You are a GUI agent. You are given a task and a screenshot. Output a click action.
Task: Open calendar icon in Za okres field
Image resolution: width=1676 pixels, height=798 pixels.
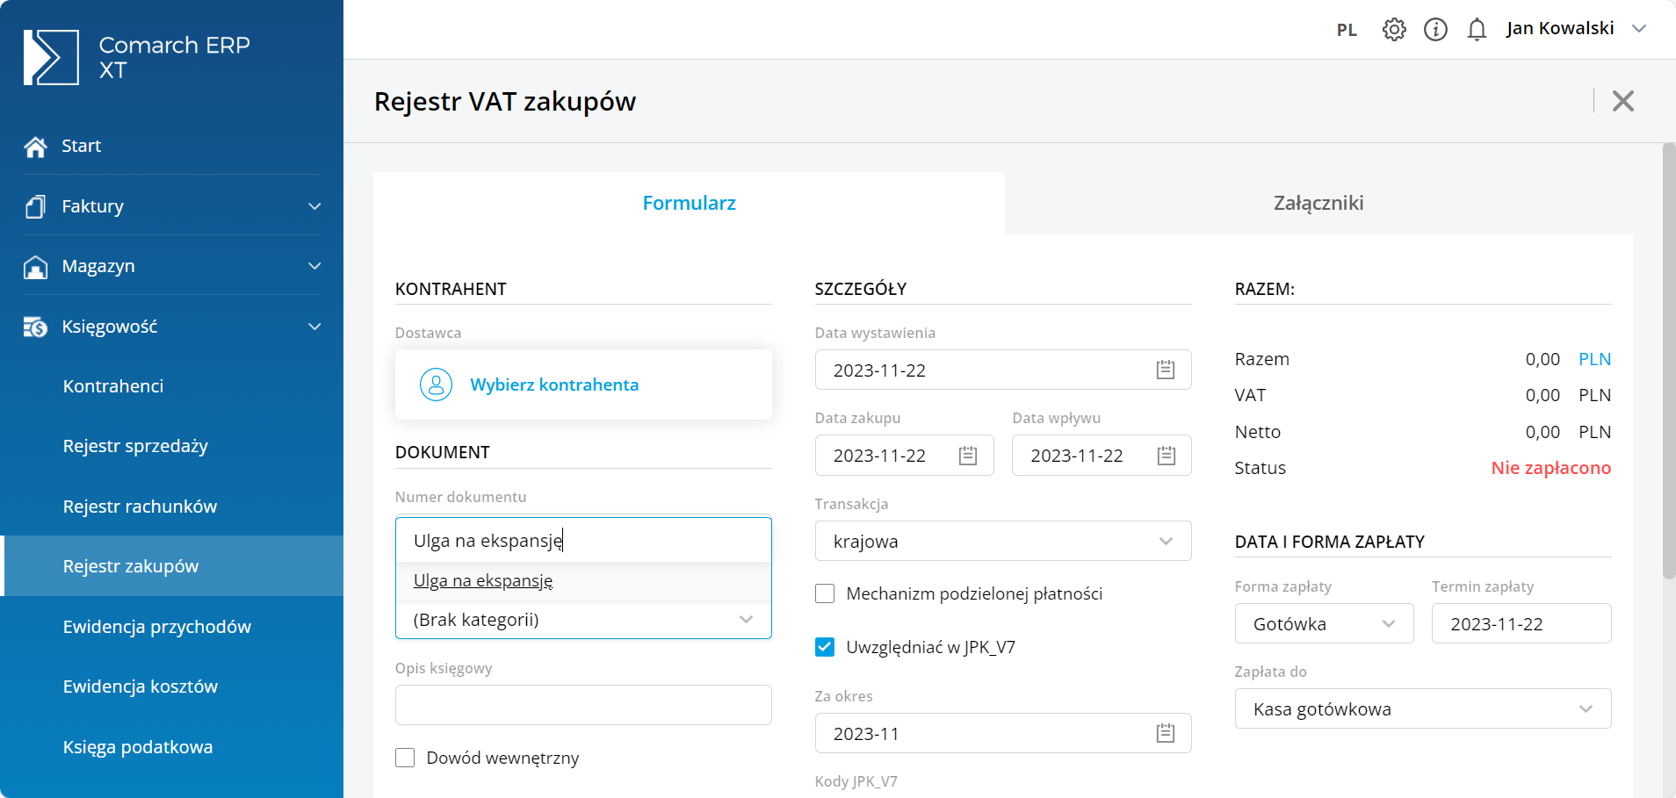(x=1166, y=733)
